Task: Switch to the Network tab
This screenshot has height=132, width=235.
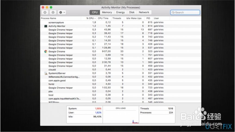Action: click(x=144, y=12)
